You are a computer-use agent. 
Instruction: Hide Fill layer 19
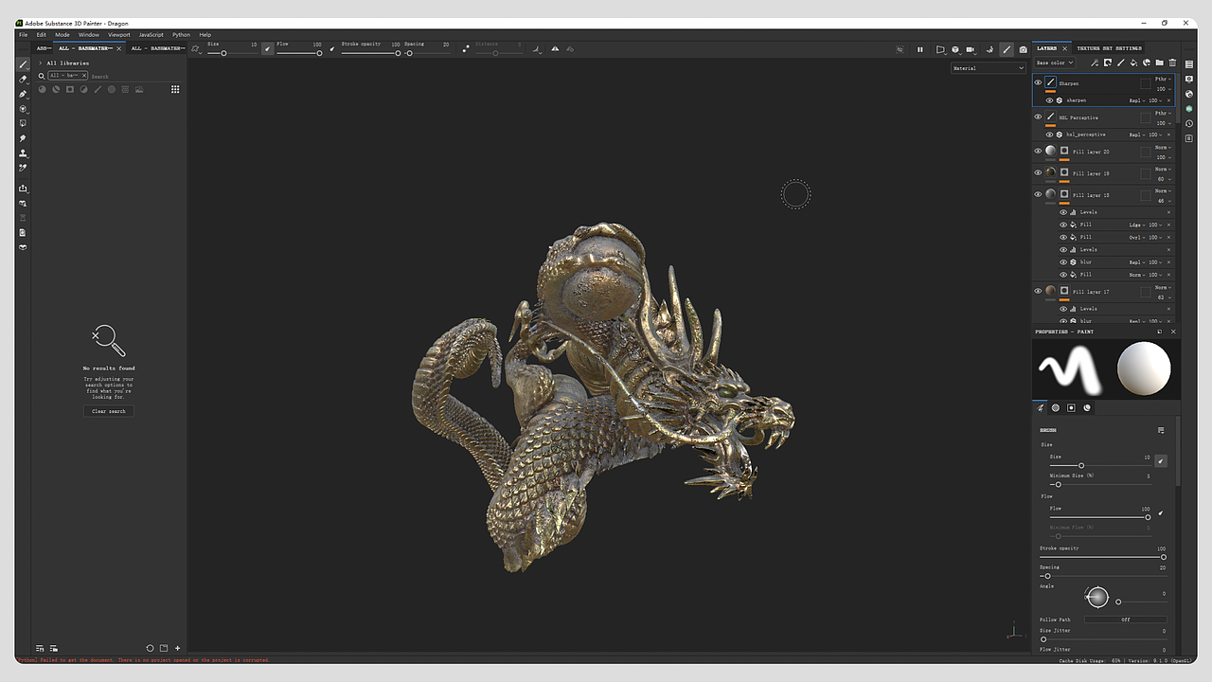pos(1038,173)
